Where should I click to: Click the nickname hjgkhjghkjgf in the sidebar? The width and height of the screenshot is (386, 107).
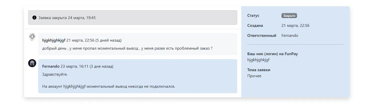(258, 60)
